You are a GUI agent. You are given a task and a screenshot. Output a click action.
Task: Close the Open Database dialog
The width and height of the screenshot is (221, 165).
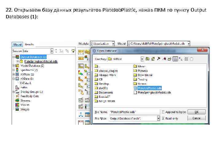point(203,50)
